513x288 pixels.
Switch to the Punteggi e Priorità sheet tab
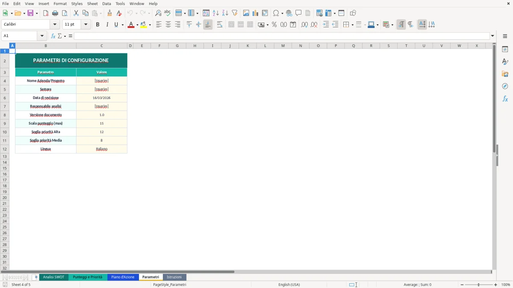coord(88,277)
